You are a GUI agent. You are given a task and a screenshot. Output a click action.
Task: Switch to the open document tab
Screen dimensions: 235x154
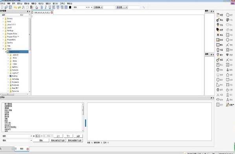click(42, 13)
